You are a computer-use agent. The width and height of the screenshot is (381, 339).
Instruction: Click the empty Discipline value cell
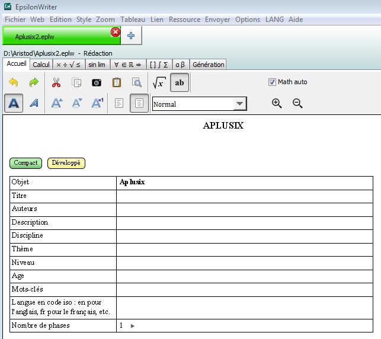point(245,236)
